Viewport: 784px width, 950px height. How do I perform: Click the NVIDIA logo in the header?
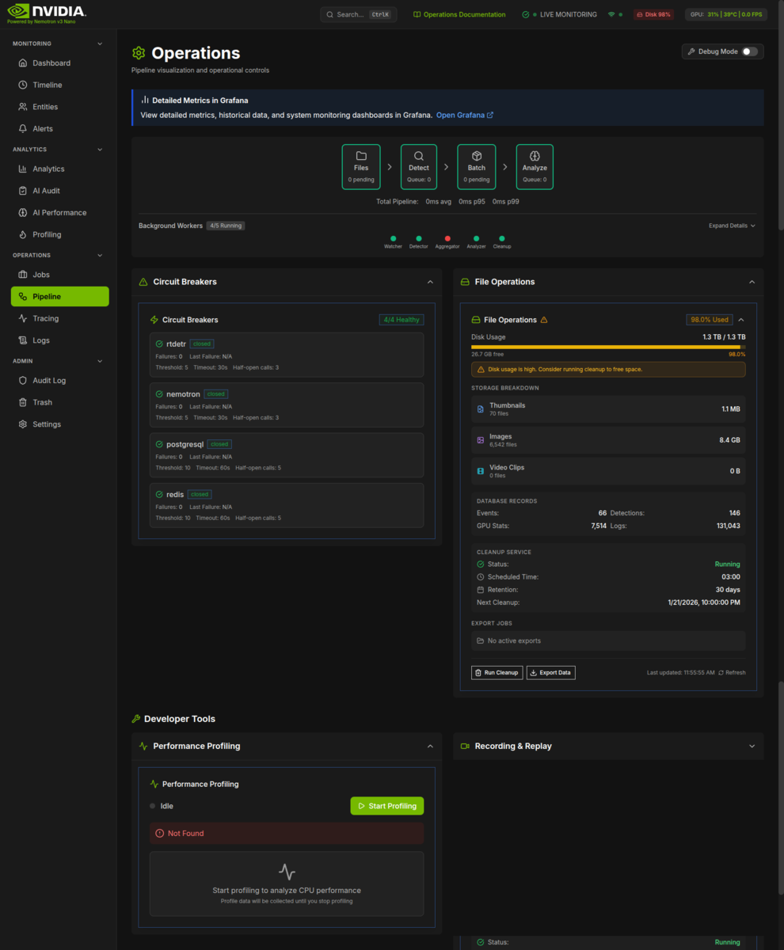44,12
